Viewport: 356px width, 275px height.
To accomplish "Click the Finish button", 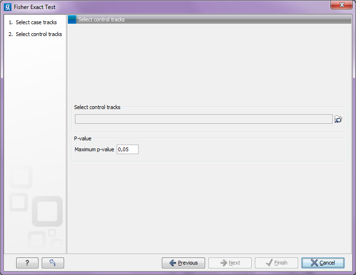I will click(x=277, y=263).
